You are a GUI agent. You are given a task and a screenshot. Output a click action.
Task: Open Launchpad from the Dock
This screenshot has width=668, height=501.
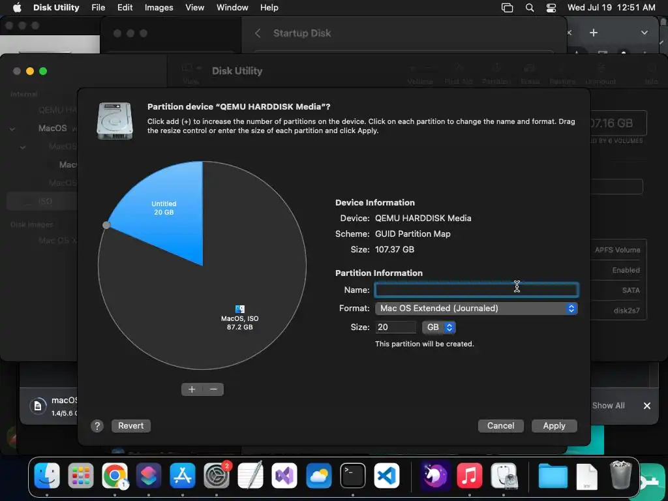click(x=80, y=476)
